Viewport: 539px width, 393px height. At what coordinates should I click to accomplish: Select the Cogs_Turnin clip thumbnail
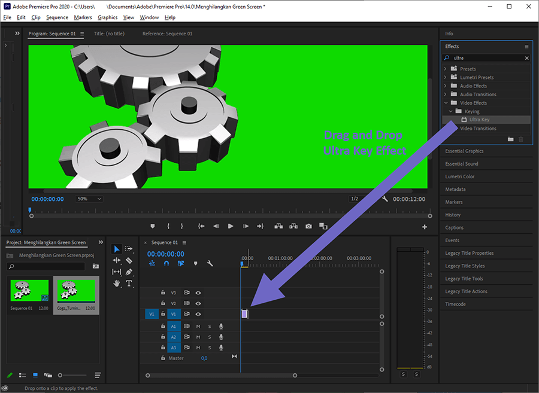pyautogui.click(x=76, y=290)
